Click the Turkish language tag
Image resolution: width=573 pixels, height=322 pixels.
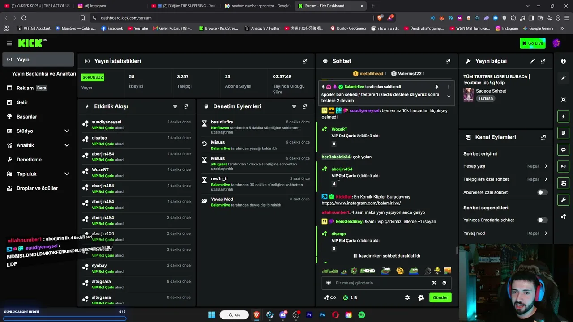(486, 98)
